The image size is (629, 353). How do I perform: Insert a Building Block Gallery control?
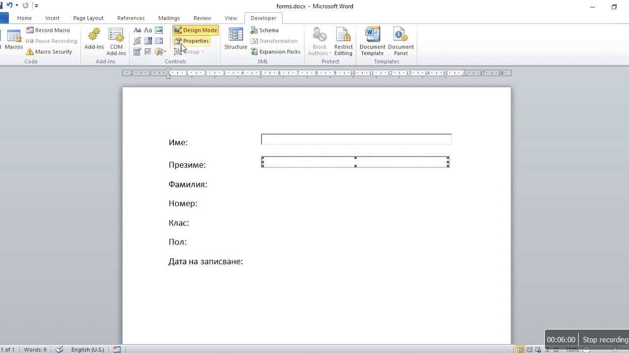pos(138,41)
